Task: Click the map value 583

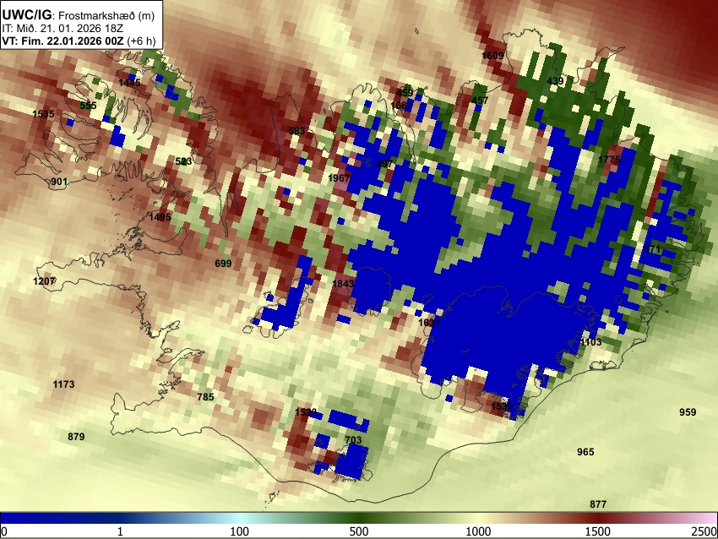Action: 296,131
